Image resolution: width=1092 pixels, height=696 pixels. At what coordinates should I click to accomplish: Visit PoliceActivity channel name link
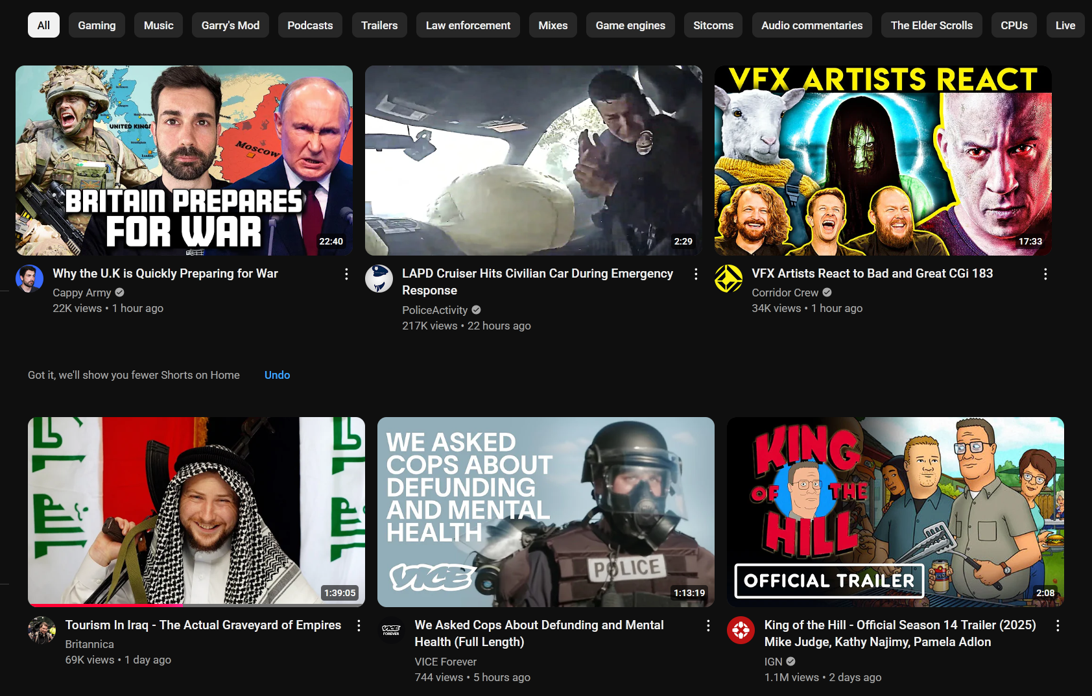click(434, 310)
